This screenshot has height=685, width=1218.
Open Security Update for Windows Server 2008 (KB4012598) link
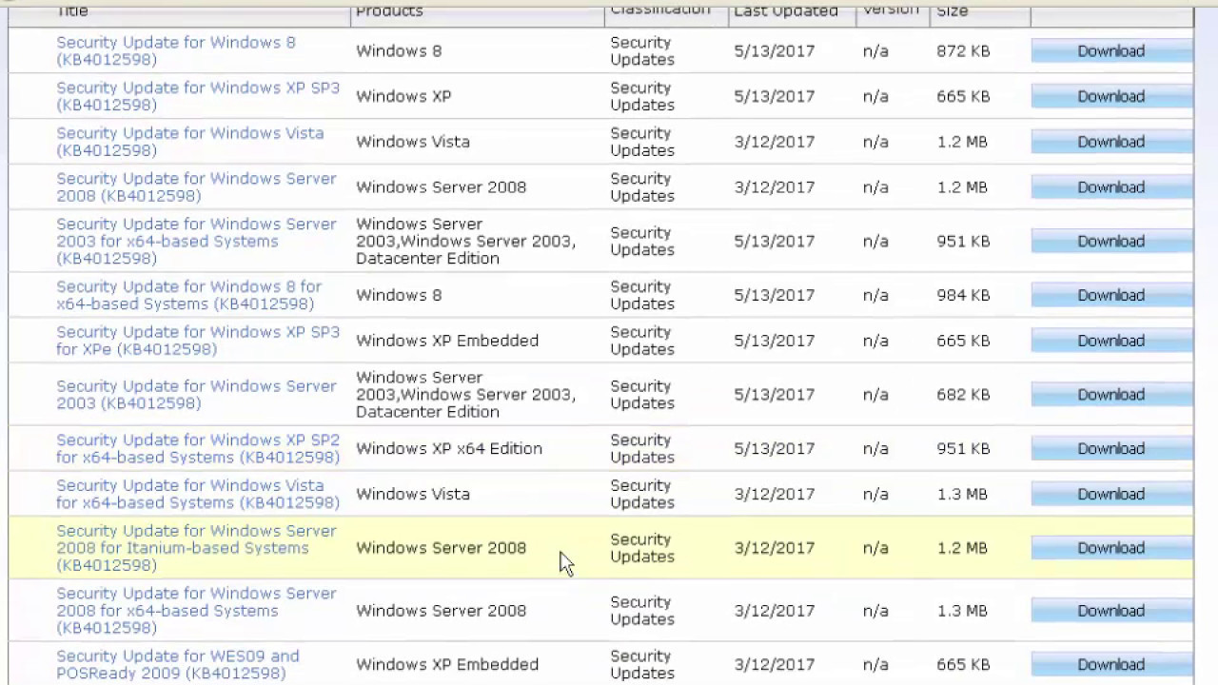(196, 187)
